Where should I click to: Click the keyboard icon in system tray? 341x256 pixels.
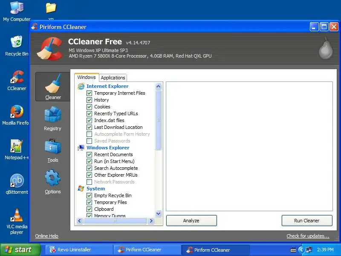pyautogui.click(x=293, y=250)
